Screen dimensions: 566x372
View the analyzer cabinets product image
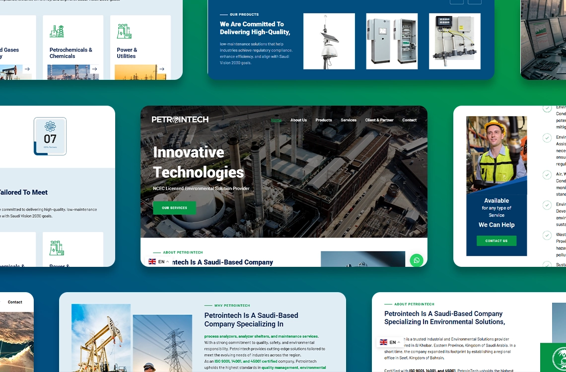click(392, 41)
